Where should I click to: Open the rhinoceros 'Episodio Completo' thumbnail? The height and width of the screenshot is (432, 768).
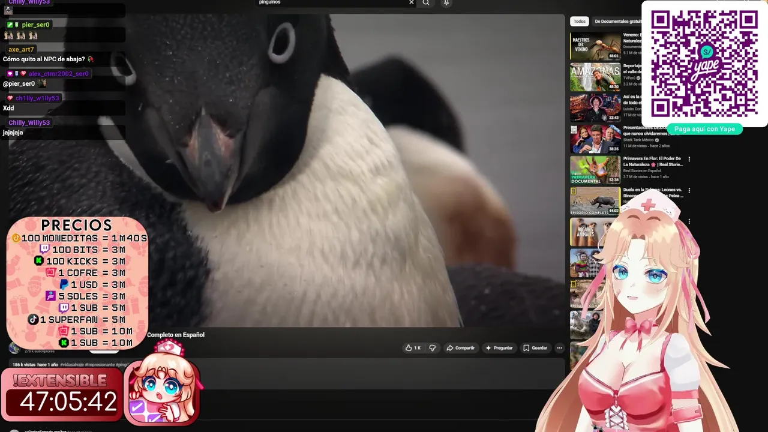595,202
